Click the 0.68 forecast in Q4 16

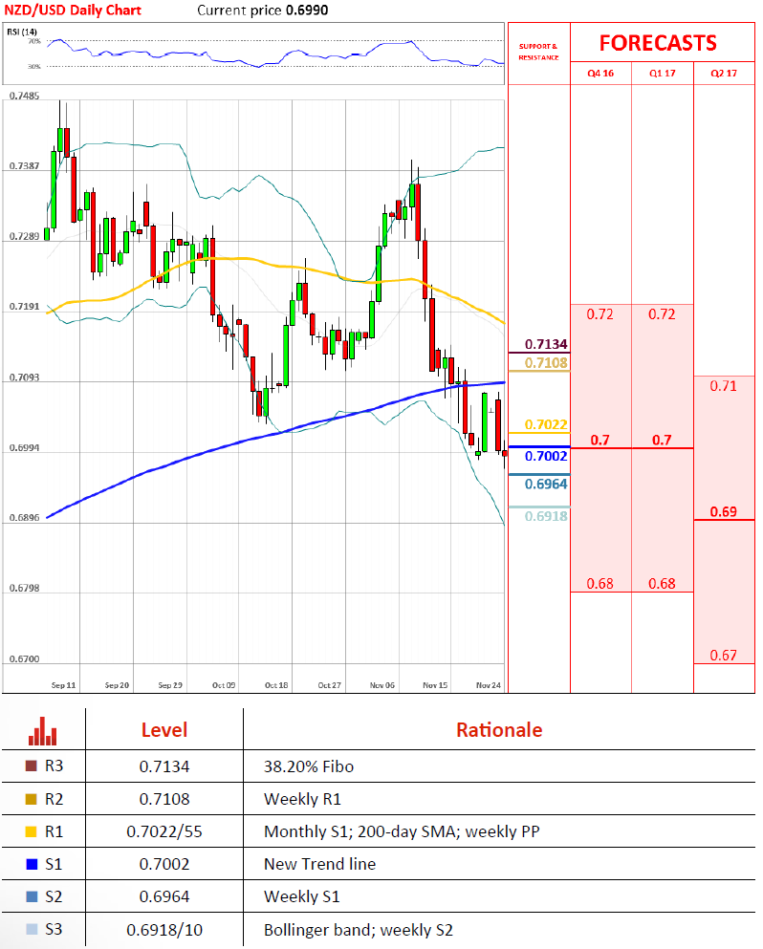599,583
